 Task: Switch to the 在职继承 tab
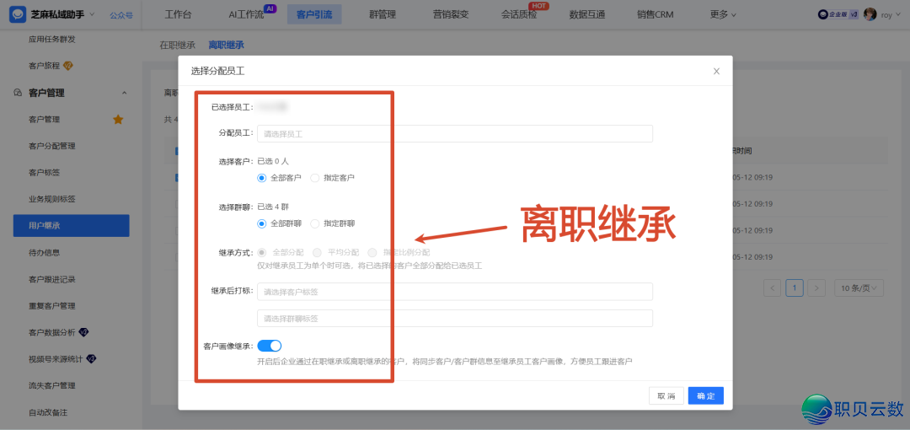178,45
